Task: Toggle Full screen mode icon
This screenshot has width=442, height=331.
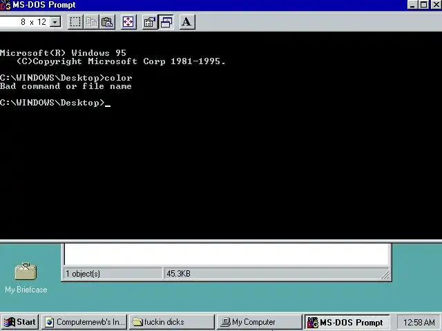Action: pyautogui.click(x=128, y=22)
